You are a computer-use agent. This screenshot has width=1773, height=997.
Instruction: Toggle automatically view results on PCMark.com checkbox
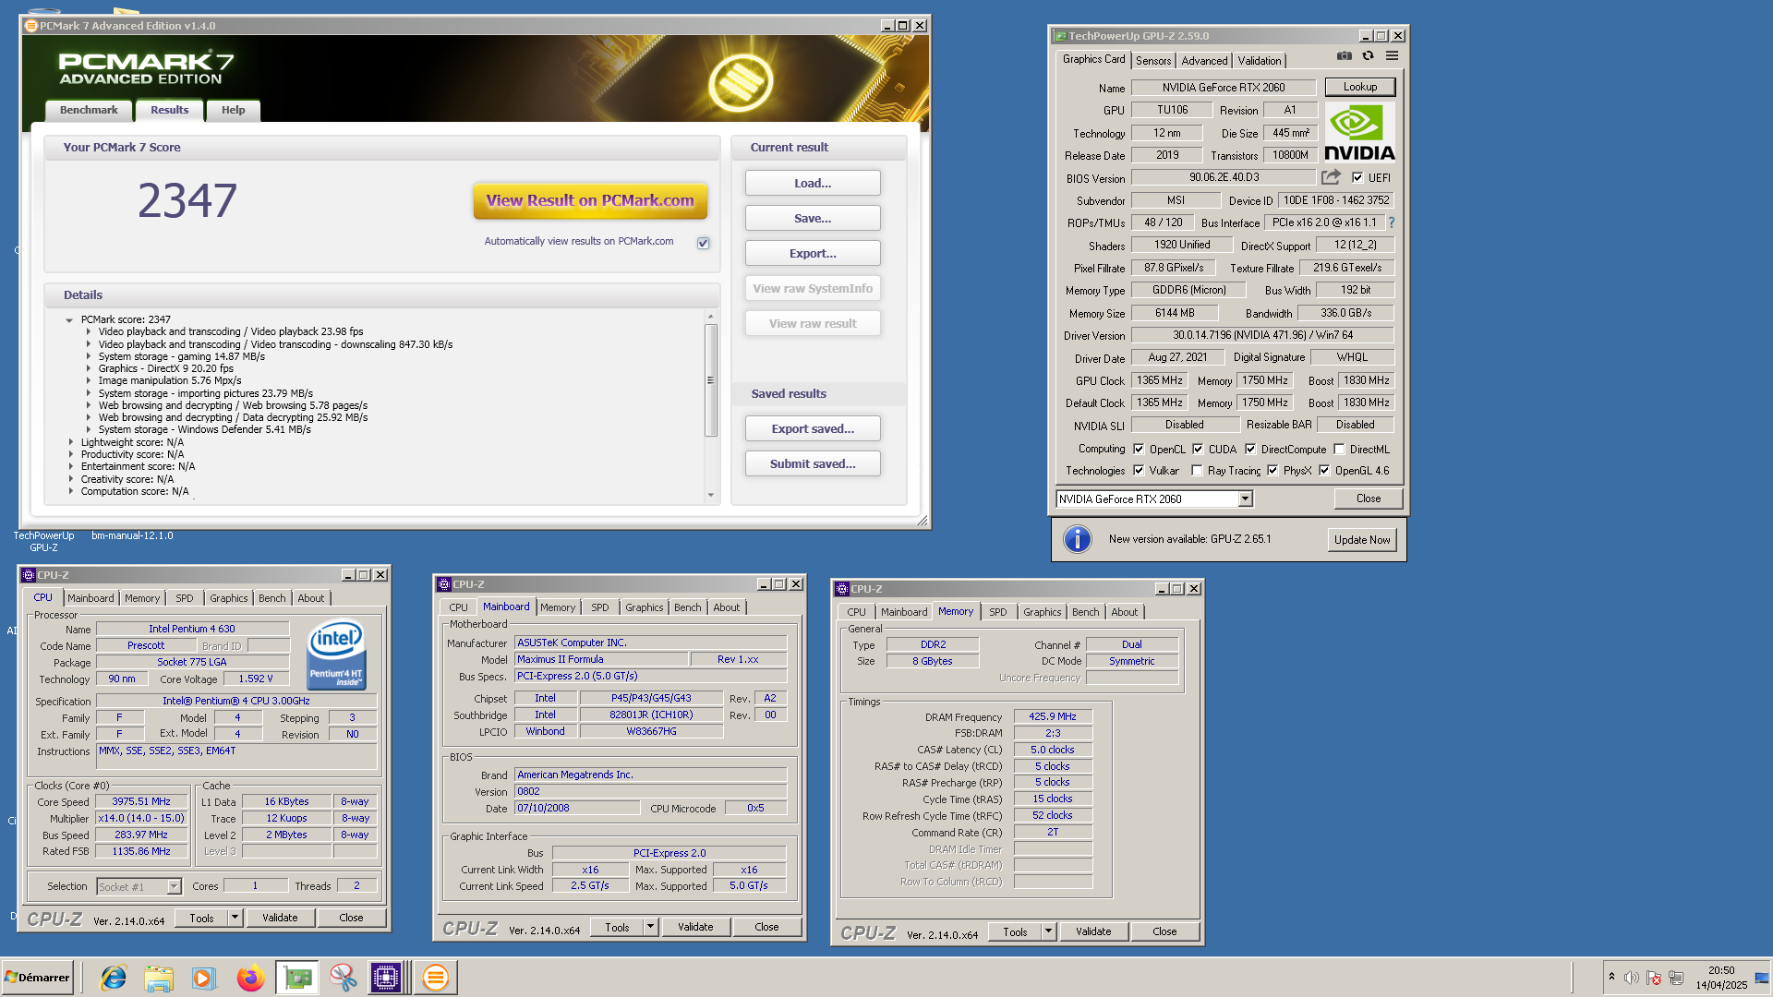[x=703, y=243]
